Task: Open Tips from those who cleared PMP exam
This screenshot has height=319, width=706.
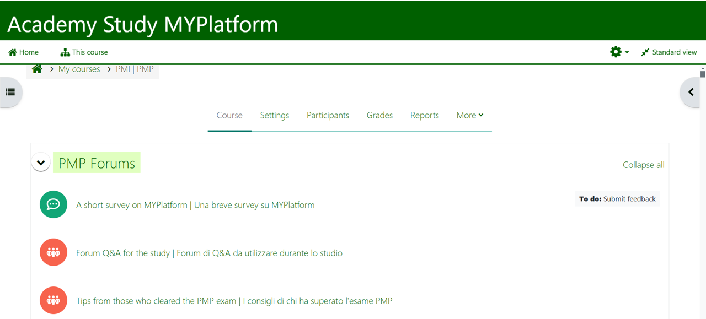Action: (234, 301)
